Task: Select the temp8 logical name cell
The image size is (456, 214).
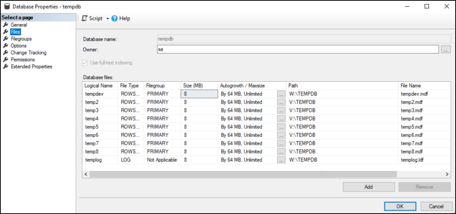Action: [x=100, y=151]
